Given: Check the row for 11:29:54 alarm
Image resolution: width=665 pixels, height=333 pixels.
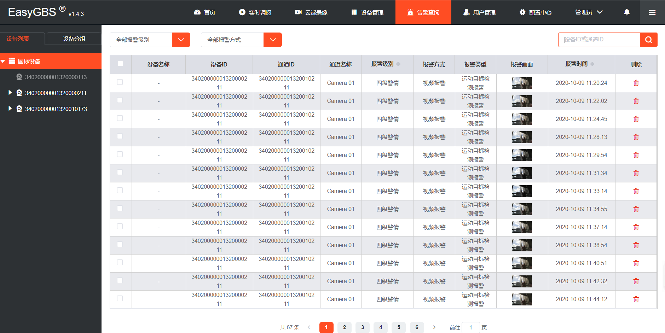Looking at the screenshot, I should (x=120, y=154).
